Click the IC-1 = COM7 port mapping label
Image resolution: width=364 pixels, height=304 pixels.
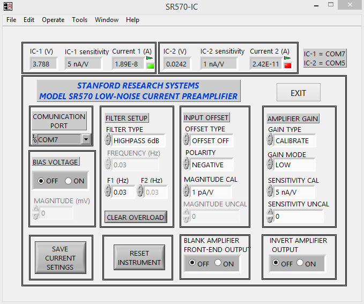324,54
